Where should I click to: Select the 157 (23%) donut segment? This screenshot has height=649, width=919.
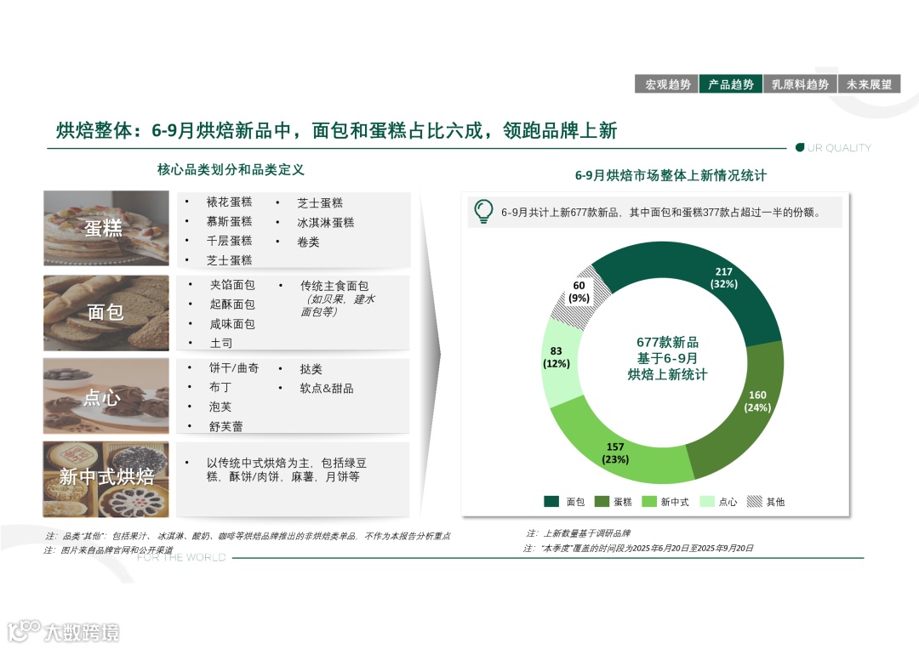tap(615, 453)
